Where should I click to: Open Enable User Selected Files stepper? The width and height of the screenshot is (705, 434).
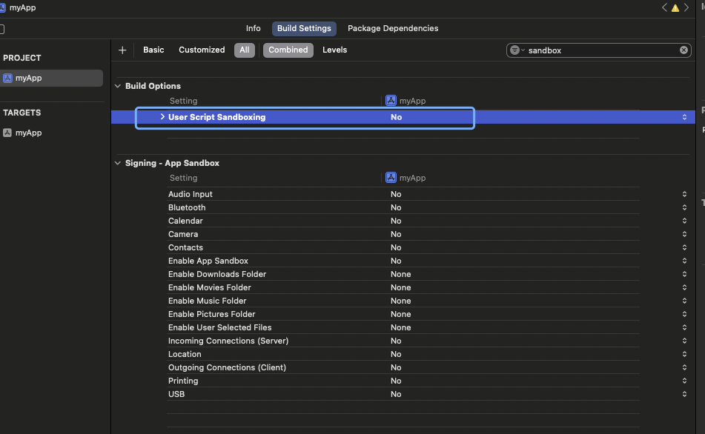point(684,327)
